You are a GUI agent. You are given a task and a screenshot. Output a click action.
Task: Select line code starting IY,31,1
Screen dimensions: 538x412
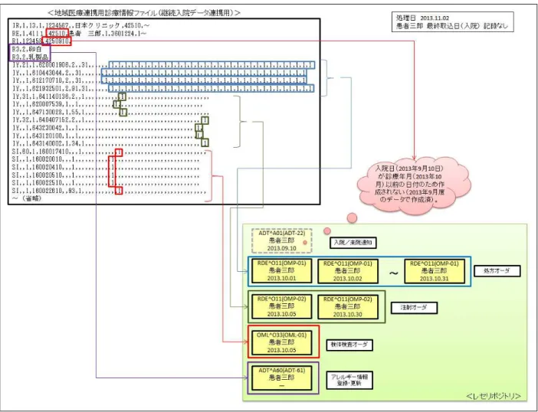(110, 97)
